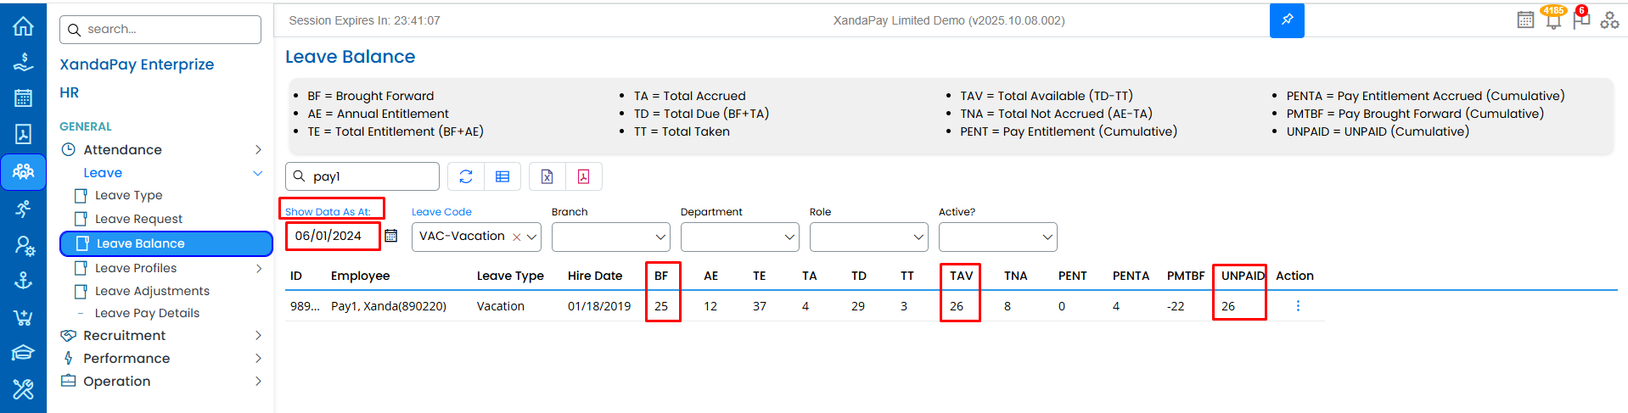Select Leave Adjustments in sidebar
The image size is (1628, 413).
coord(152,291)
